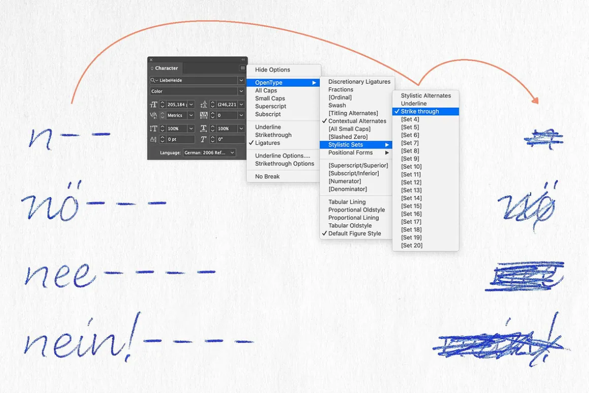
Task: Open the leading value dropdown
Action: (x=241, y=105)
